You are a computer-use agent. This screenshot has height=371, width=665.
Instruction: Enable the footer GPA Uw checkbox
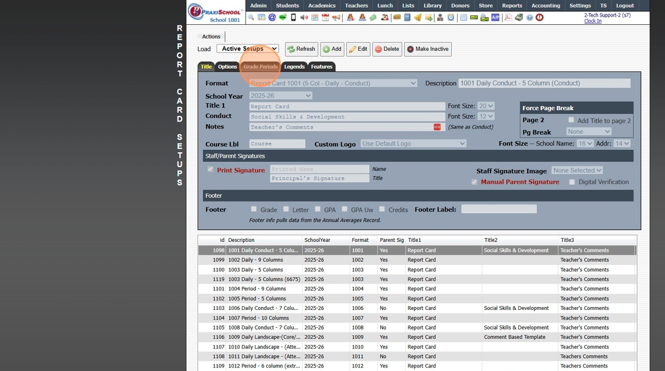[x=344, y=209]
